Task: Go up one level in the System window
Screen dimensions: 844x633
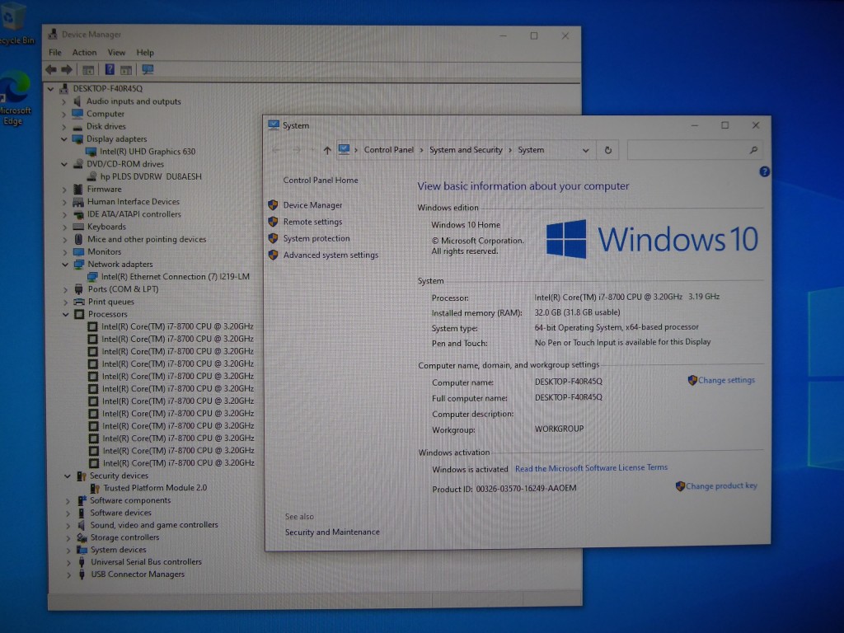Action: point(327,150)
